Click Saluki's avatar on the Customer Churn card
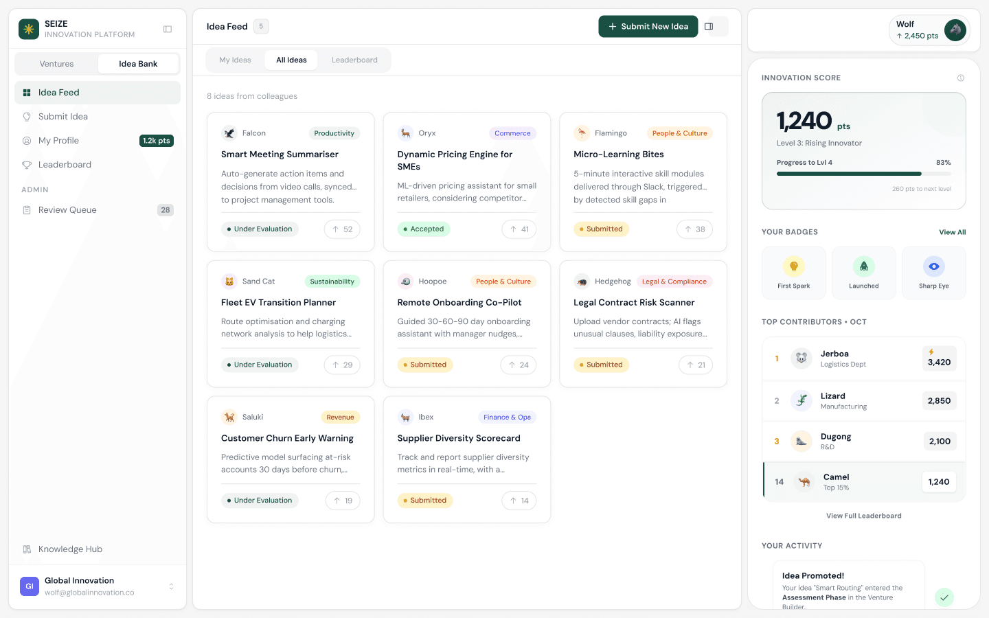The width and height of the screenshot is (989, 618). (229, 417)
